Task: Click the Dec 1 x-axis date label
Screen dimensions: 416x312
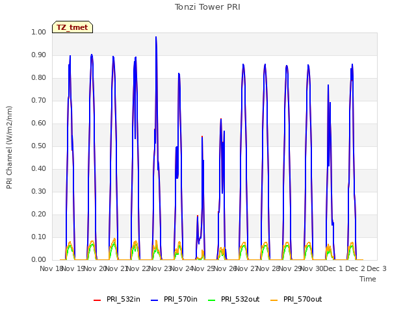Action: click(333, 268)
